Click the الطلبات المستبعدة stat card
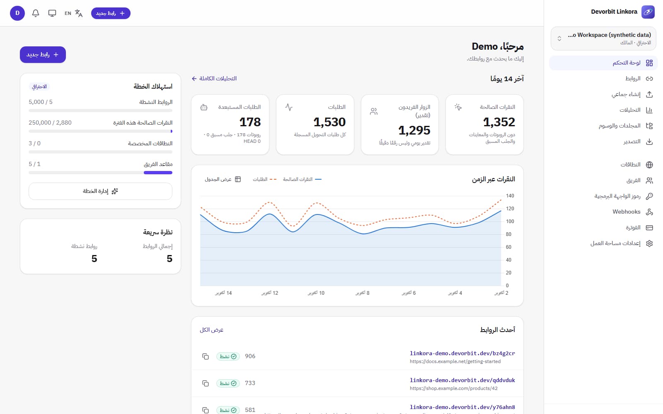This screenshot has width=663, height=414. [230, 125]
